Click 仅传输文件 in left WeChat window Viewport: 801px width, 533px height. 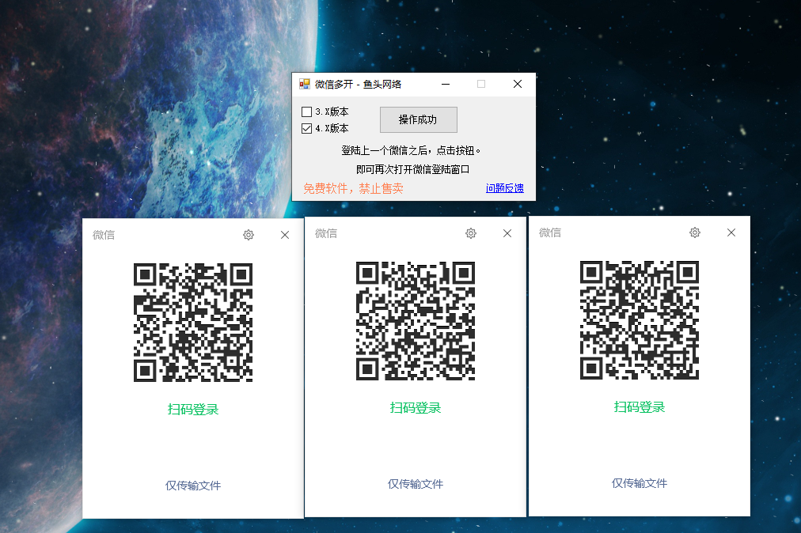pyautogui.click(x=193, y=486)
